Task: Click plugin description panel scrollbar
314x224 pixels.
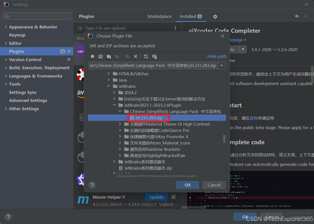Action: 312,74
